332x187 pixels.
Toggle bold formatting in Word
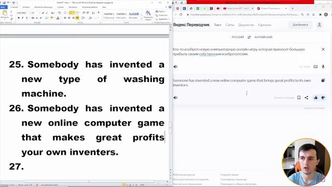19,18
